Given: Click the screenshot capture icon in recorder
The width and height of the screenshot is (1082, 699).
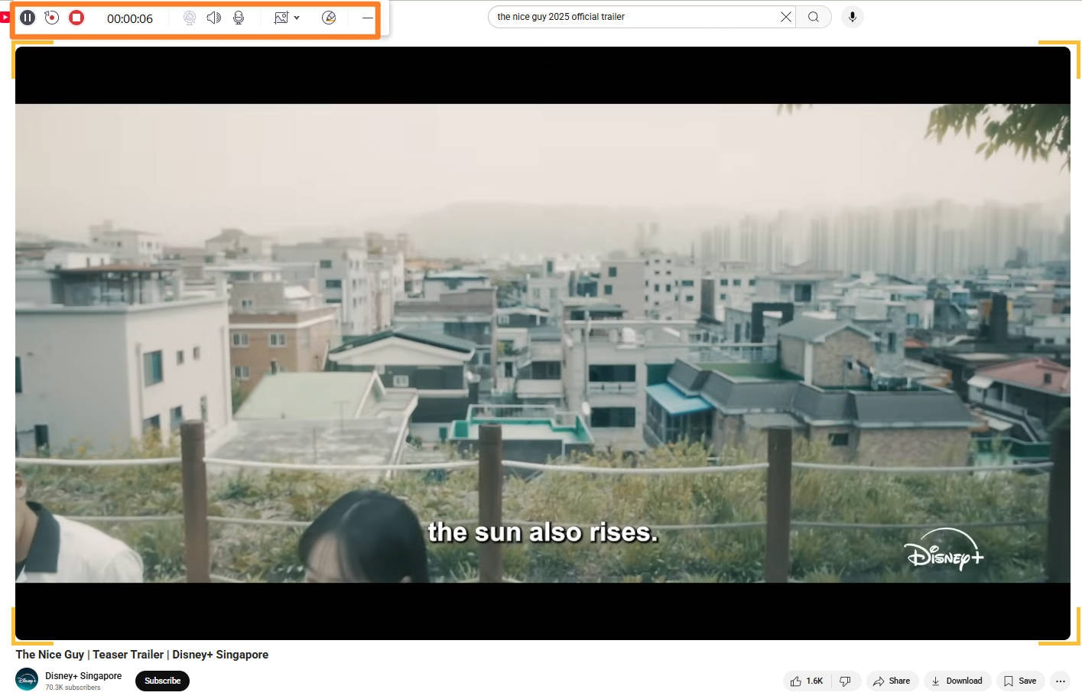Looking at the screenshot, I should pos(281,18).
